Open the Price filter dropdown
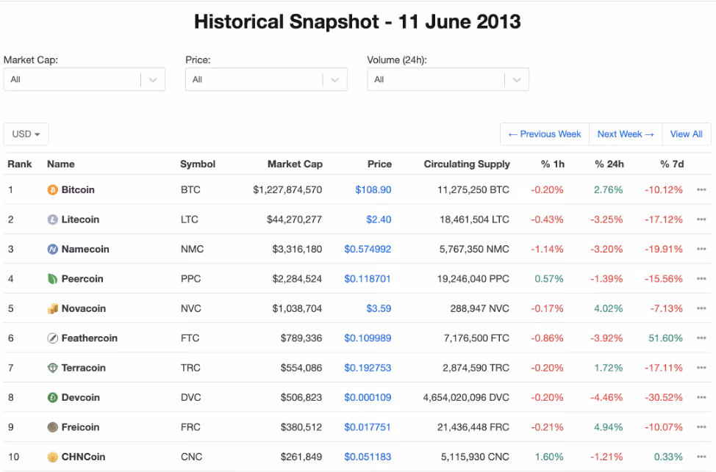Image resolution: width=716 pixels, height=472 pixels. [266, 79]
